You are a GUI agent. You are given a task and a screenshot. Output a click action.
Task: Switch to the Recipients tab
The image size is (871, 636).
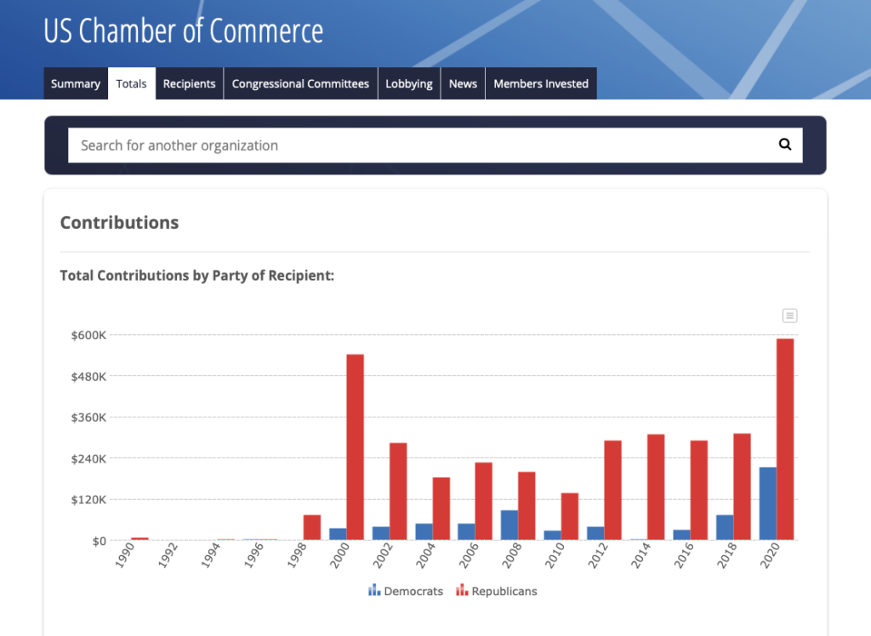click(190, 83)
